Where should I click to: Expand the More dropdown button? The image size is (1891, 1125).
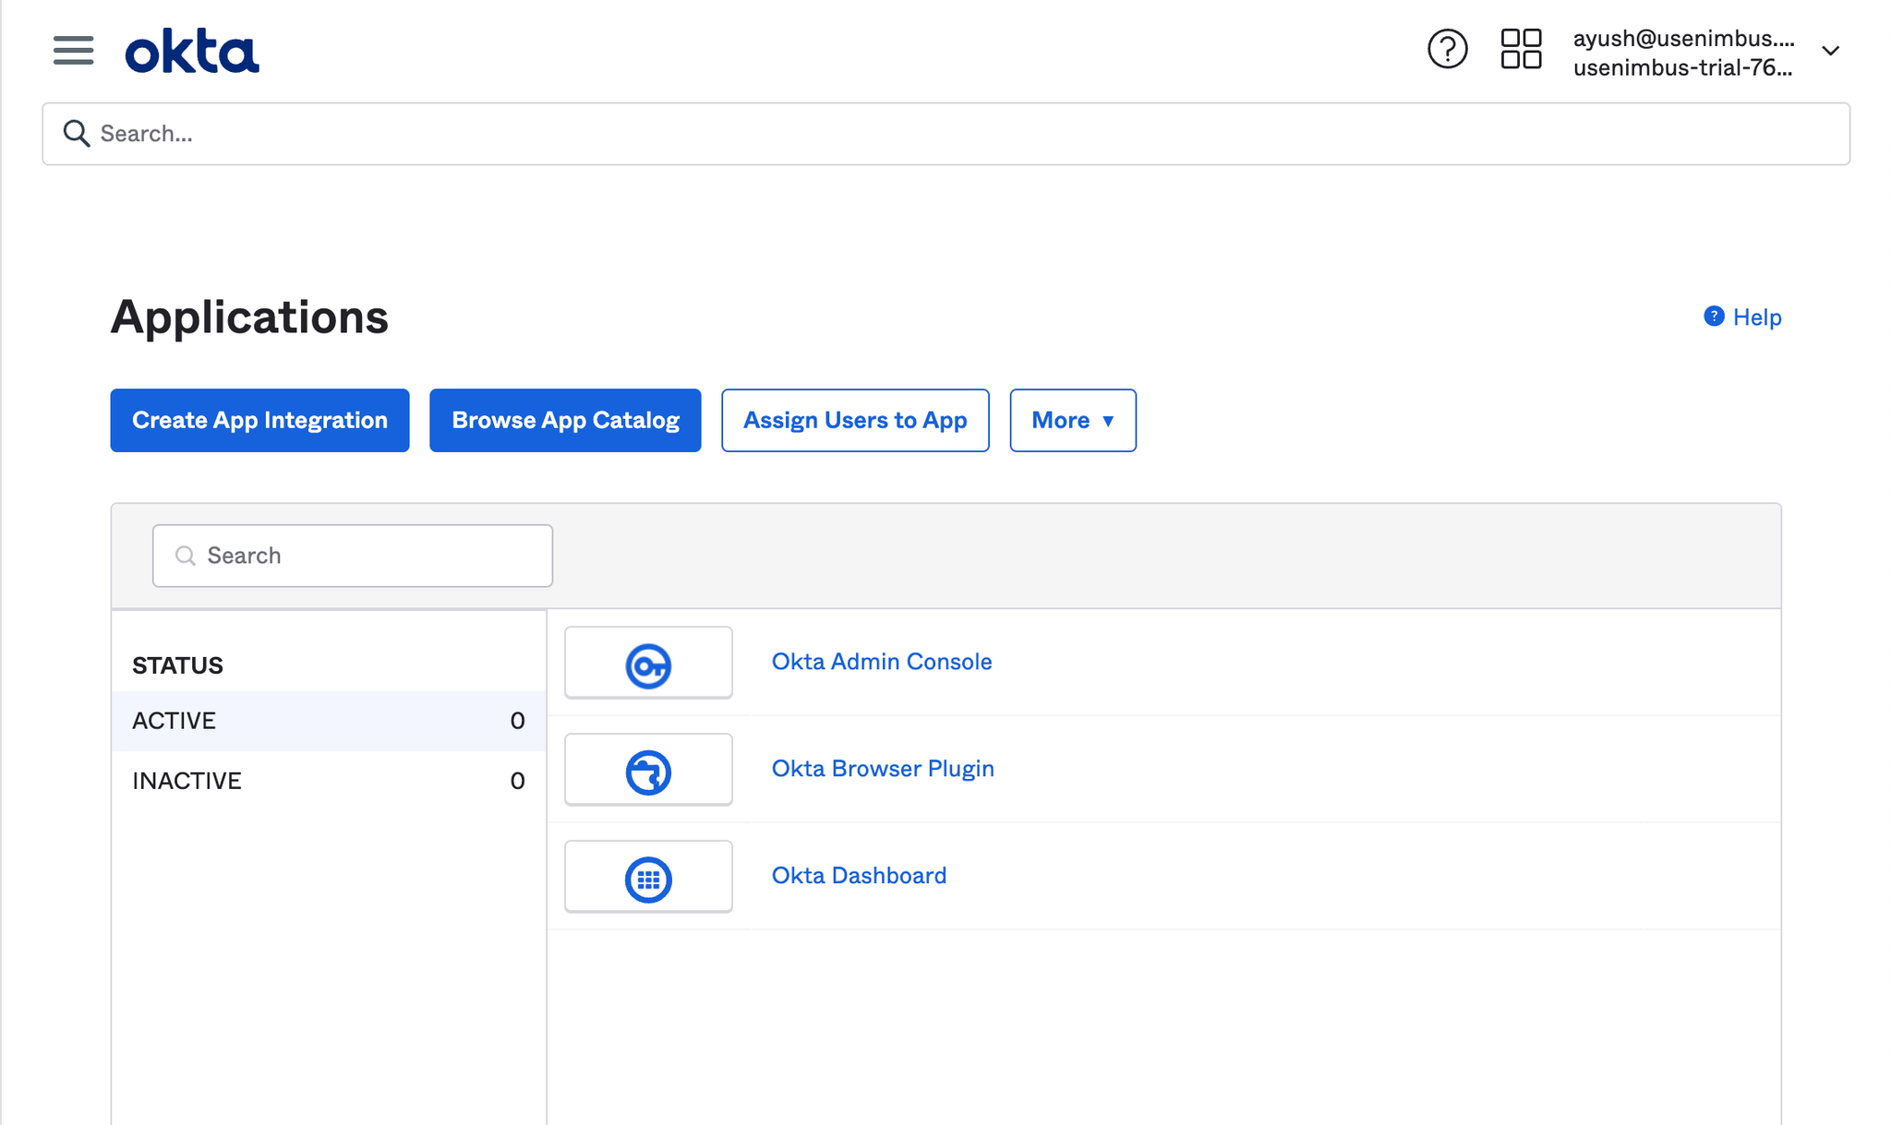[1073, 420]
